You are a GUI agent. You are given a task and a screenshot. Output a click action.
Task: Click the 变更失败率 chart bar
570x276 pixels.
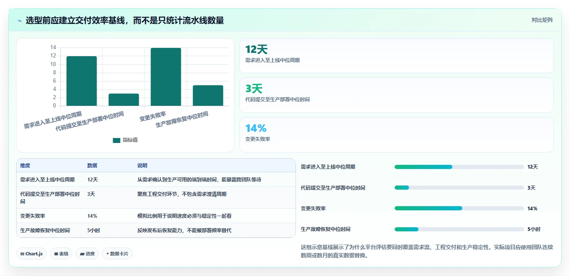point(166,77)
